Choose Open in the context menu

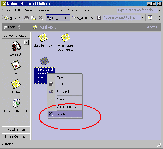click(65, 77)
